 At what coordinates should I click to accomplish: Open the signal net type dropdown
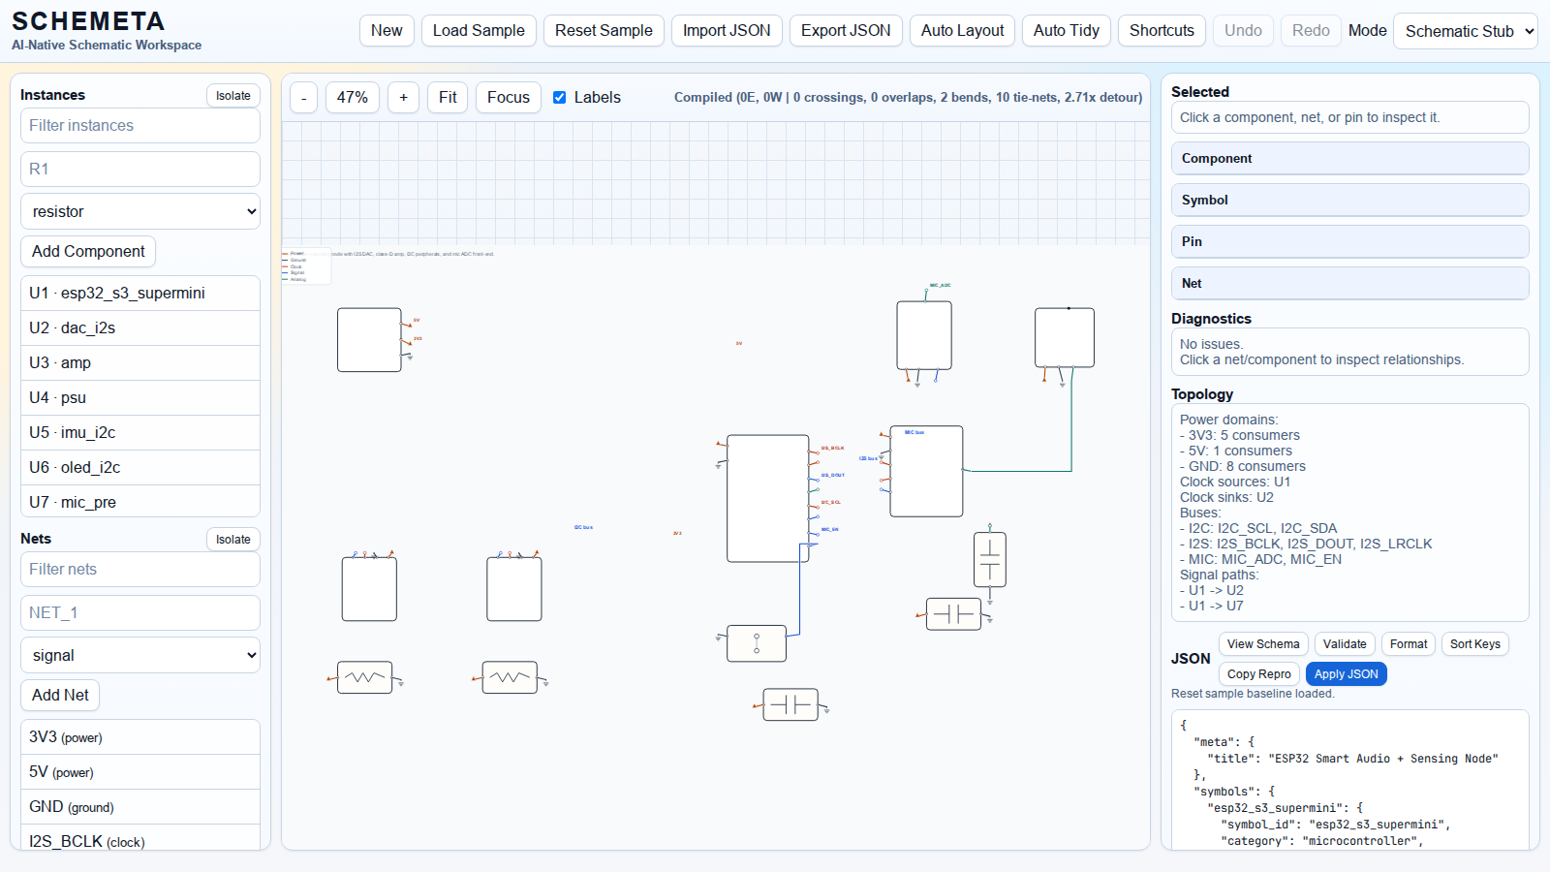click(140, 655)
